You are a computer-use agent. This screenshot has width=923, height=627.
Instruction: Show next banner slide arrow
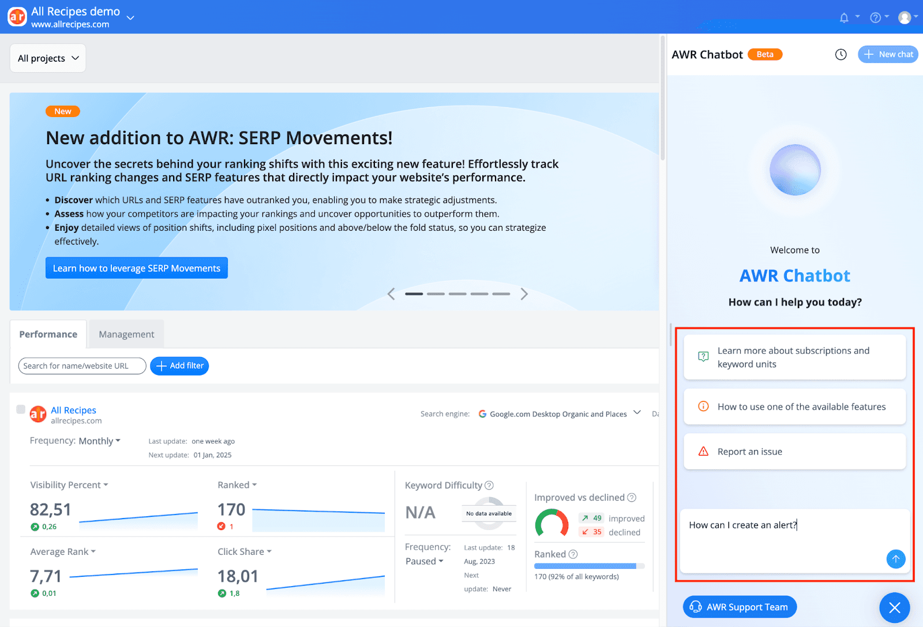524,294
